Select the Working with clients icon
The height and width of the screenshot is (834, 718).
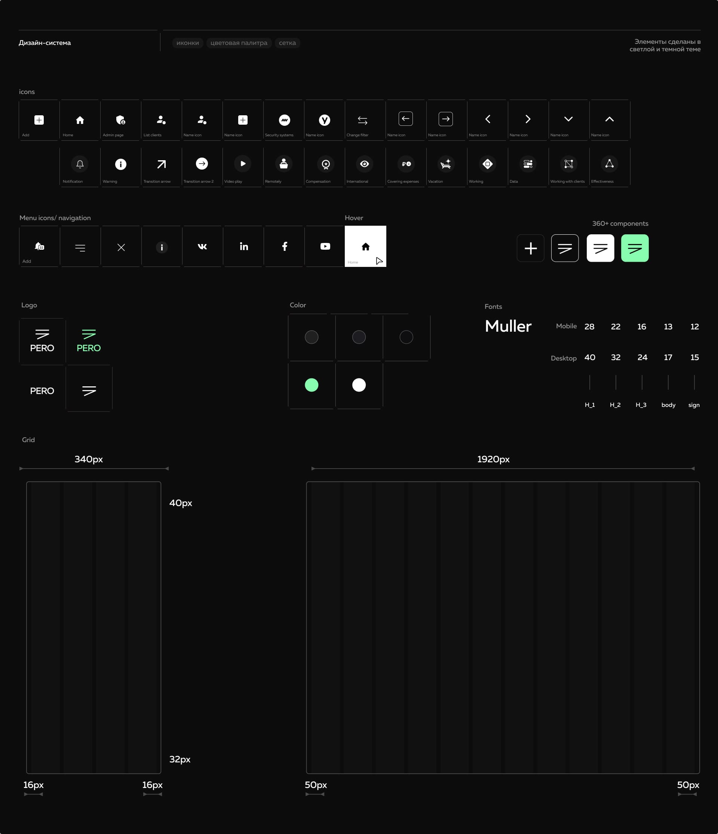568,164
